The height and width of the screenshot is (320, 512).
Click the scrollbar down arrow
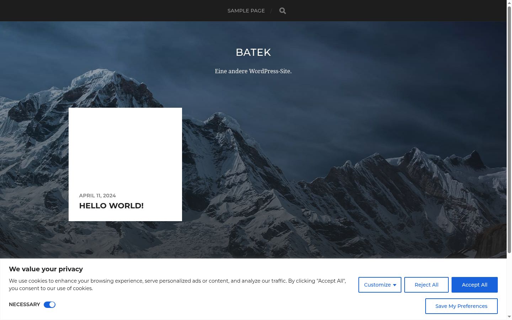coord(509,317)
